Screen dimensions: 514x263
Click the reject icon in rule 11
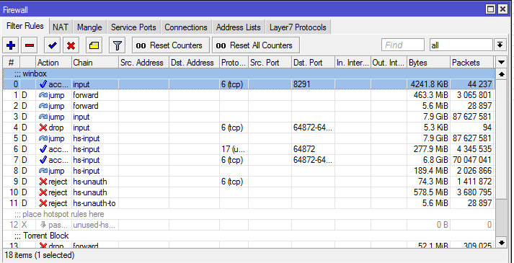click(43, 203)
